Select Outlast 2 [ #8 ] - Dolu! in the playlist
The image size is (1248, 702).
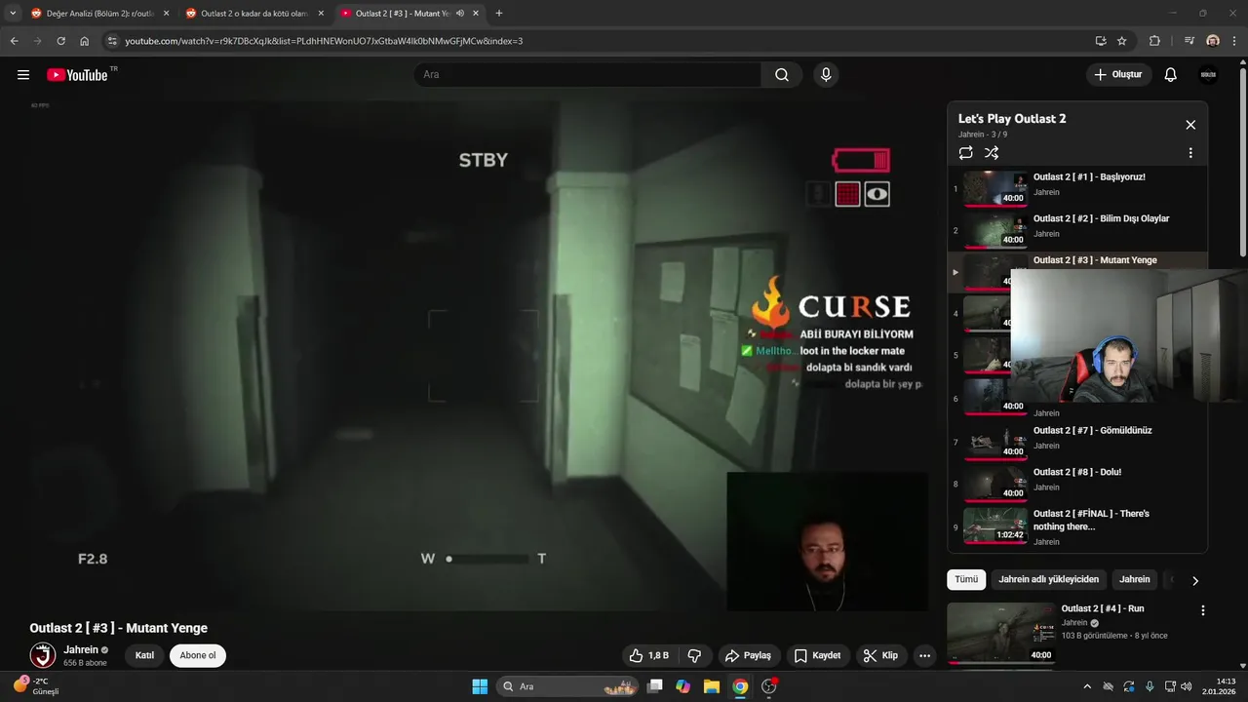click(x=1077, y=482)
